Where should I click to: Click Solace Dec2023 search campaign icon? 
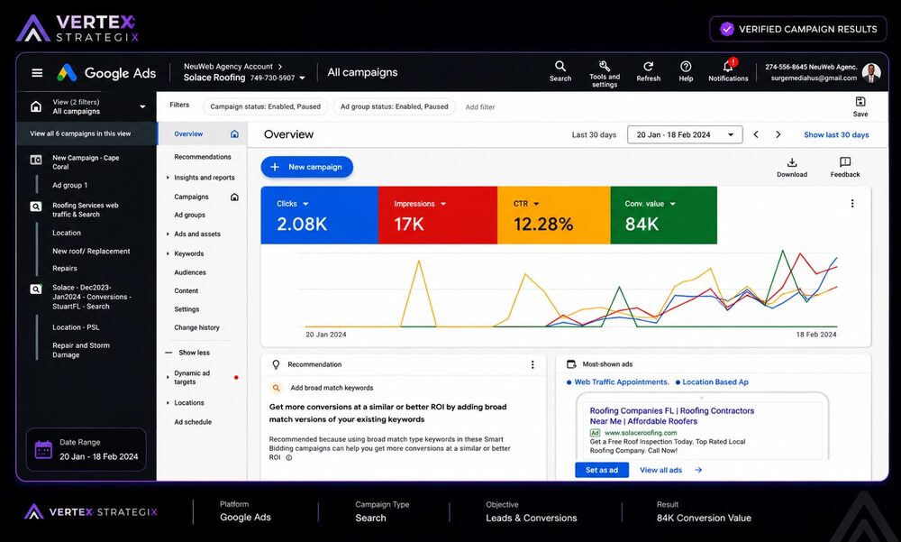pyautogui.click(x=36, y=289)
